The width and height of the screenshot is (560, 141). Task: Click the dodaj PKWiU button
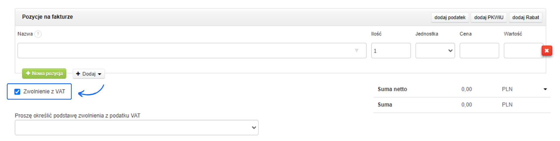489,17
